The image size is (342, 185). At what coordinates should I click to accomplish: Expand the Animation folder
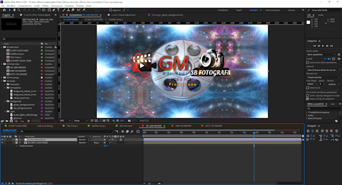[5, 84]
